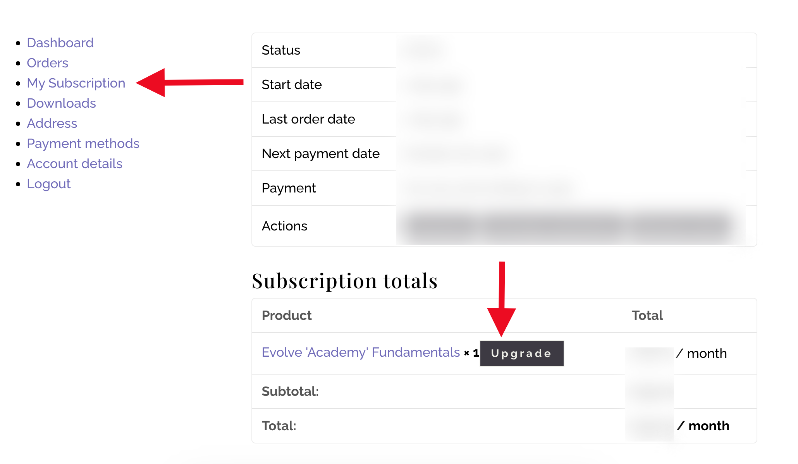Select the Last order date label

coord(308,119)
